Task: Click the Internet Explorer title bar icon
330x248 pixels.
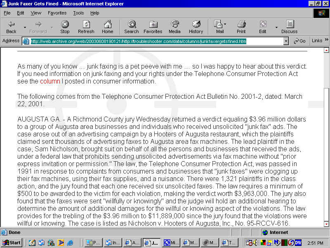Action: point(4,4)
